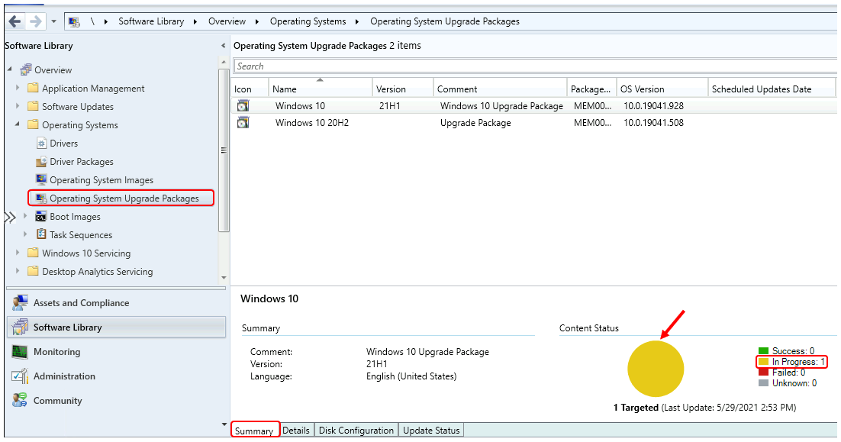The image size is (841, 442).
Task: Select Operating System Images icon
Action: coord(41,179)
